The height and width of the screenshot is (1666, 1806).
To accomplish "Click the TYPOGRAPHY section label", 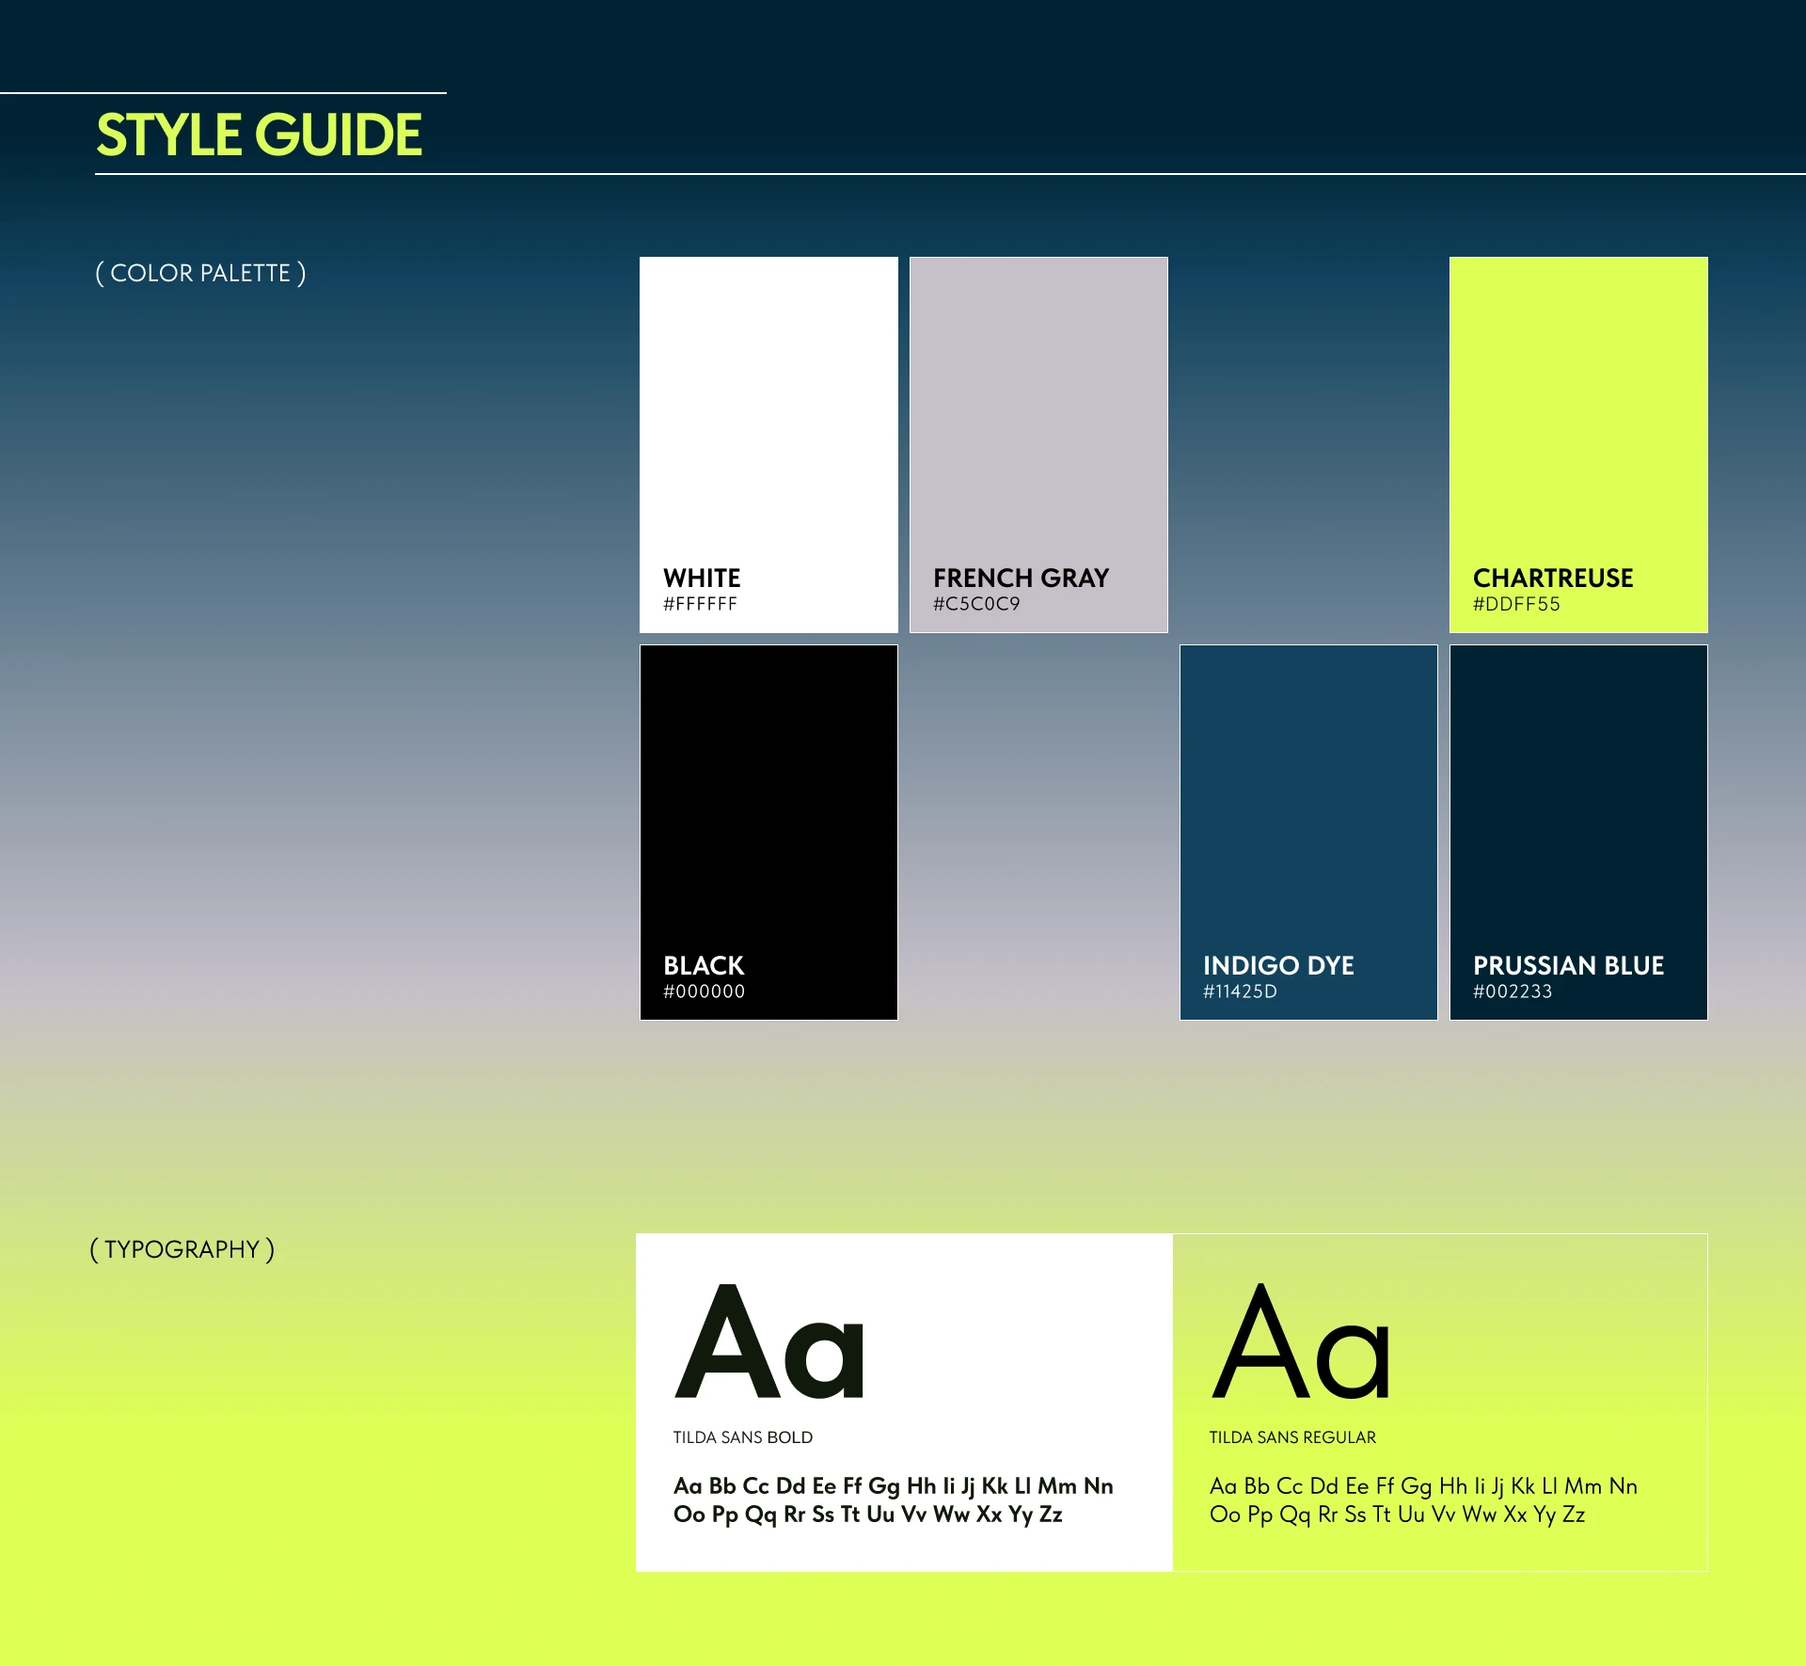I will 182,1249.
